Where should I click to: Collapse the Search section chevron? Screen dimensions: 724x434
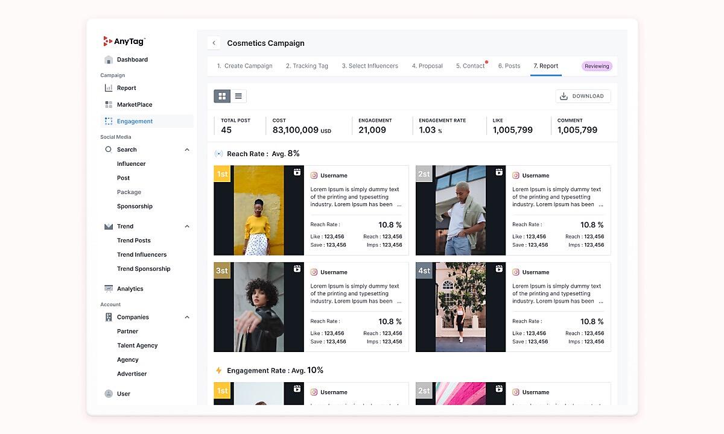(x=187, y=149)
